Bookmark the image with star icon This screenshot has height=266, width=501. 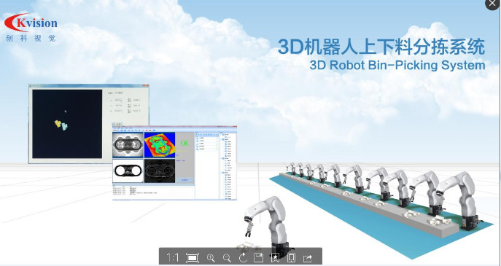(x=275, y=258)
